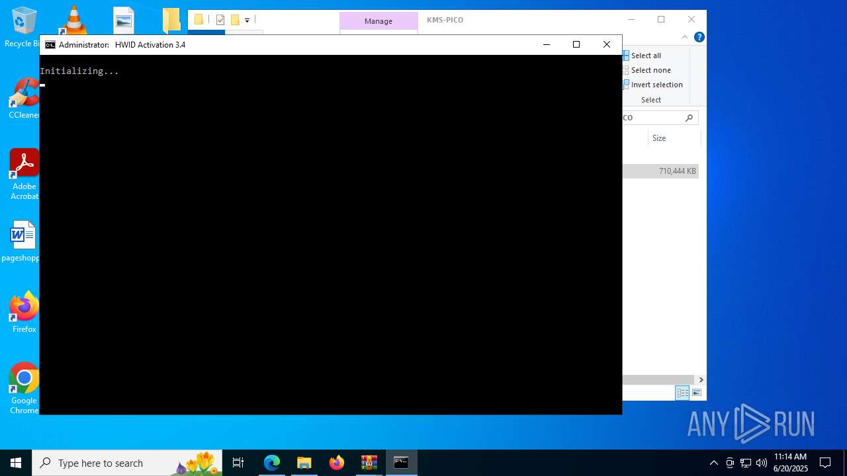Open the VLC media player desktop icon
Viewport: 847px width, 476px height.
[x=73, y=19]
